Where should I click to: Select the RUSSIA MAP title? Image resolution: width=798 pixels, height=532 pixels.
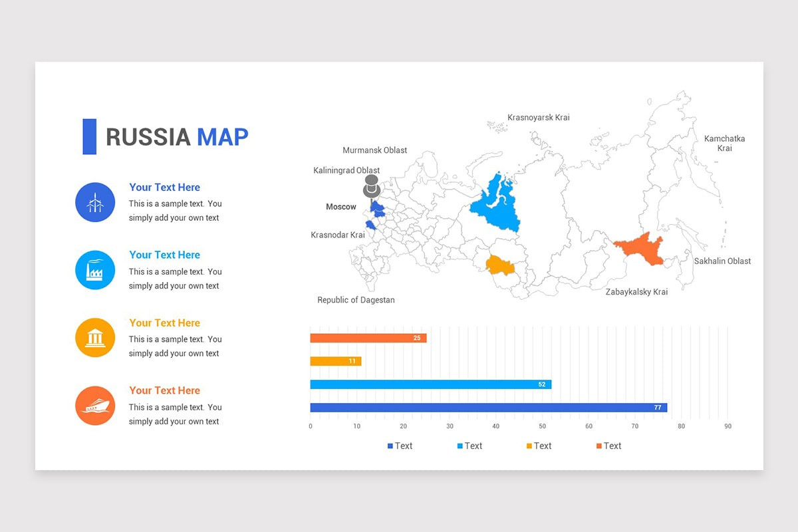(177, 137)
